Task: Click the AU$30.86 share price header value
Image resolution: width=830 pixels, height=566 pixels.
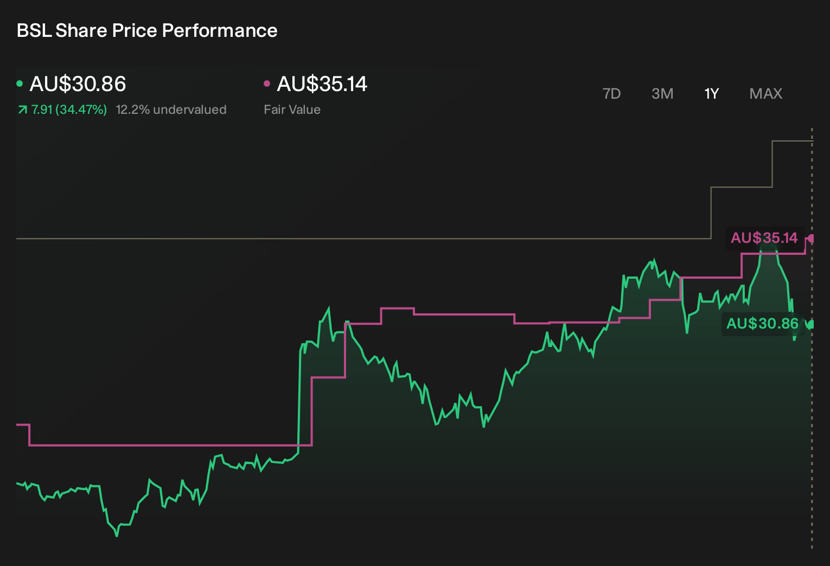Action: tap(78, 84)
